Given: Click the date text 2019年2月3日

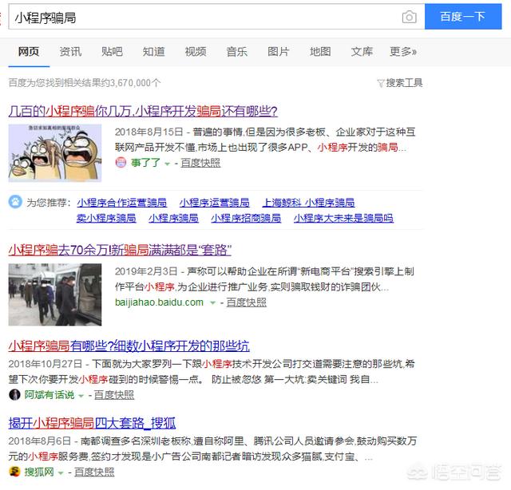Looking at the screenshot, I should (146, 271).
